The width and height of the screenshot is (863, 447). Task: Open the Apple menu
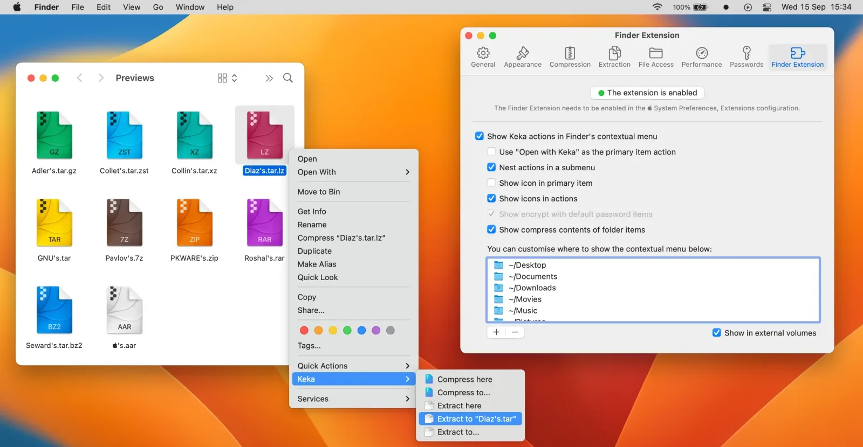[x=17, y=7]
